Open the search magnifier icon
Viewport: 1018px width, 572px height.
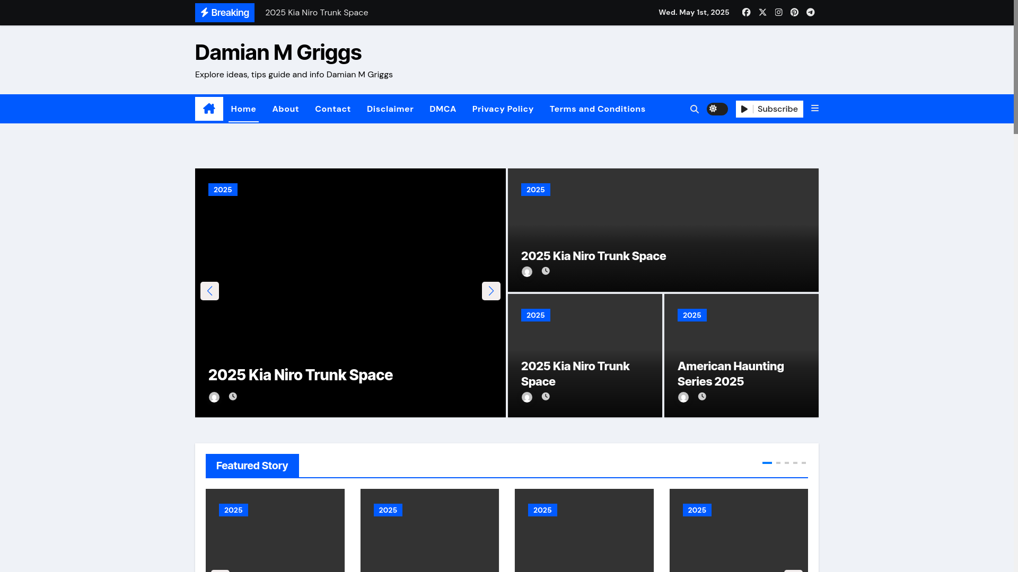pyautogui.click(x=695, y=109)
